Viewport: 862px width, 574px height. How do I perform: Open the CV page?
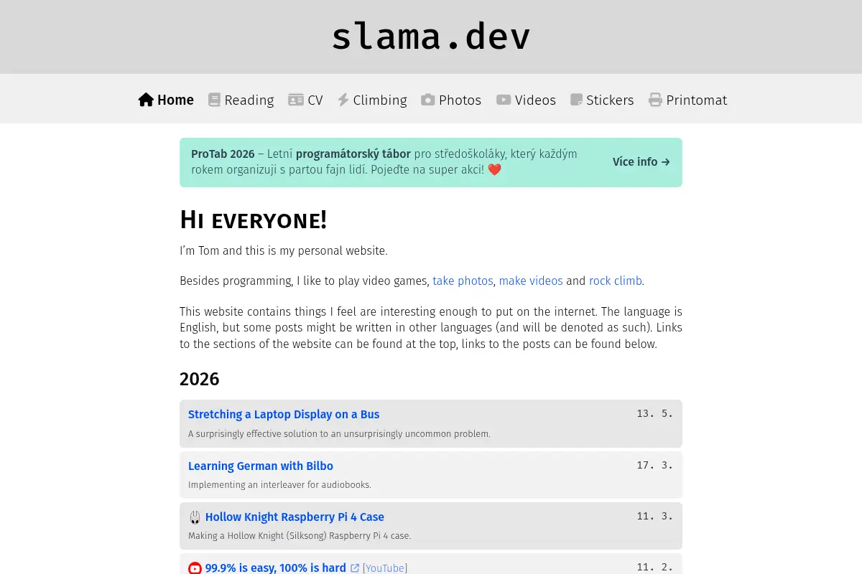point(305,100)
